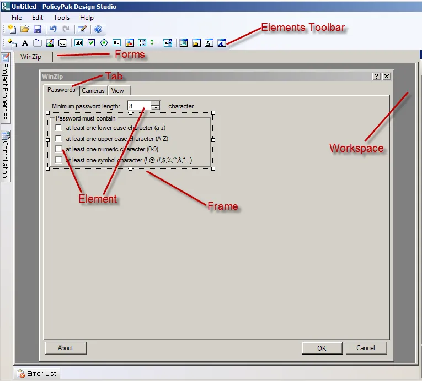Switch to the Cameras tab
Screen dimensions: 422x381
pos(93,91)
